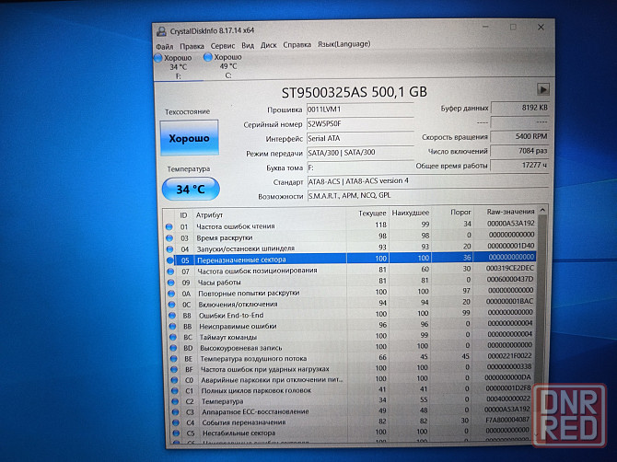Open the Правка menu
Viewport: 617px width, 462px height.
click(192, 46)
